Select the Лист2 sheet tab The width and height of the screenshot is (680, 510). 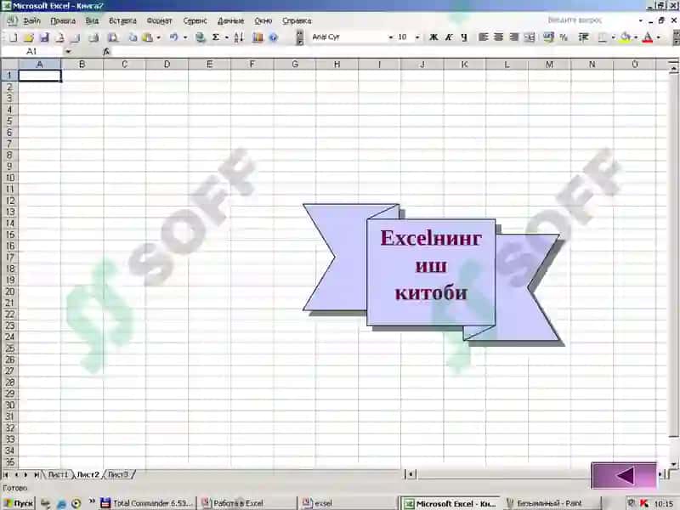click(x=88, y=475)
